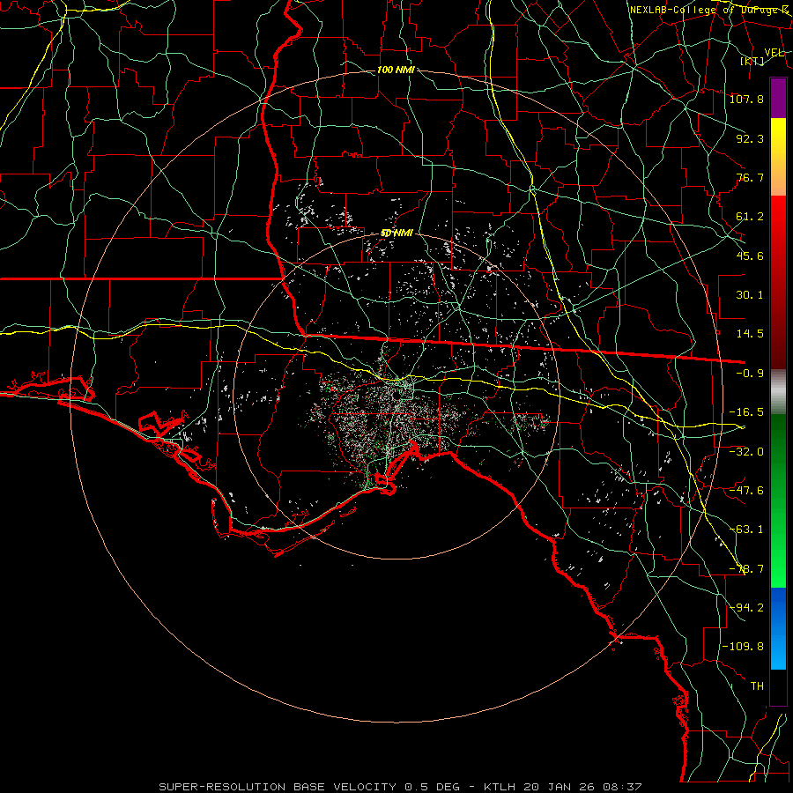Select the -47.6 legend value
The image size is (793, 793).
coord(746,491)
